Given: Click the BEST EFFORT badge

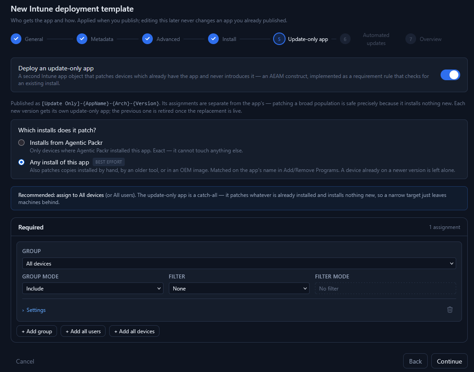Looking at the screenshot, I should pos(109,162).
